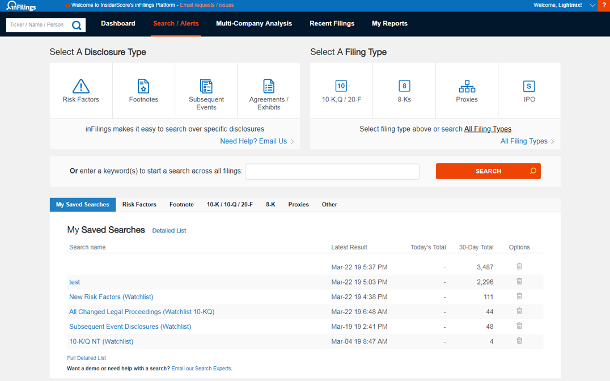Open 10-K/Q NT (Watchlist) search
Screen dimensions: 610x381
[x=101, y=341]
